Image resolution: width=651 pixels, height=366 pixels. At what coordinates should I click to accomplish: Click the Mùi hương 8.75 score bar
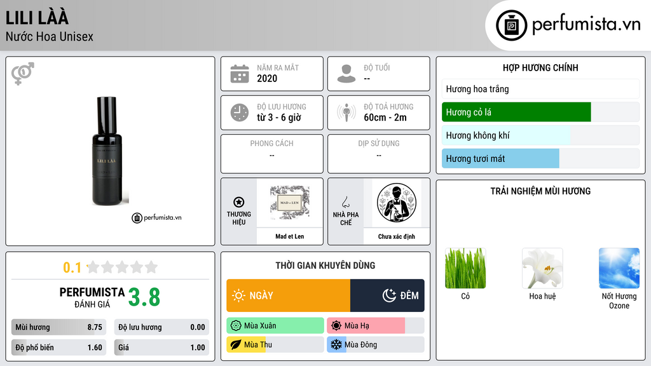click(x=58, y=327)
